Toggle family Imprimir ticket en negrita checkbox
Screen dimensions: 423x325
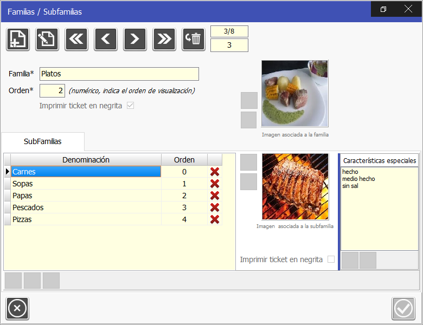(130, 106)
